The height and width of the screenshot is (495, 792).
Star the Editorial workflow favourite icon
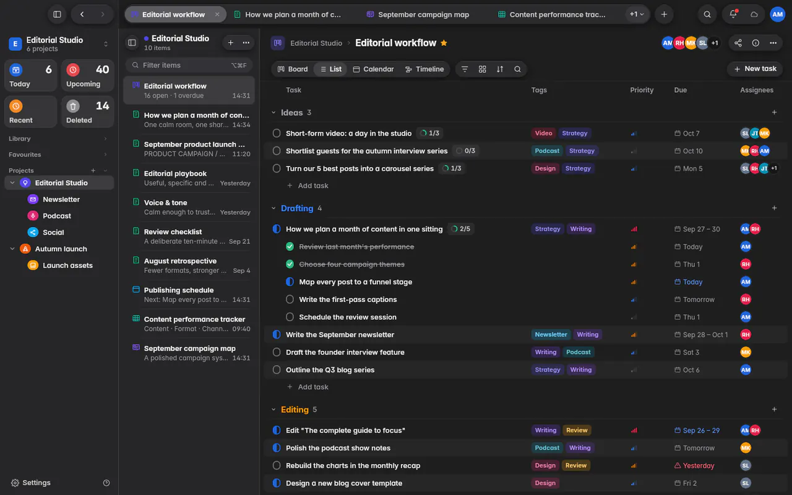point(444,43)
